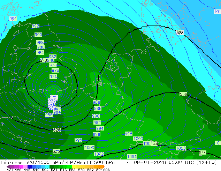The height and width of the screenshot is (171, 221).
Task: Select the 520 height contour label
Action: coord(43,61)
